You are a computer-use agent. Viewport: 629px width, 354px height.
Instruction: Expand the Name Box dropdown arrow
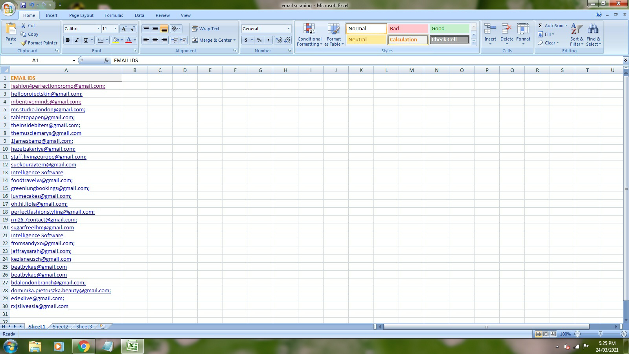coord(74,60)
